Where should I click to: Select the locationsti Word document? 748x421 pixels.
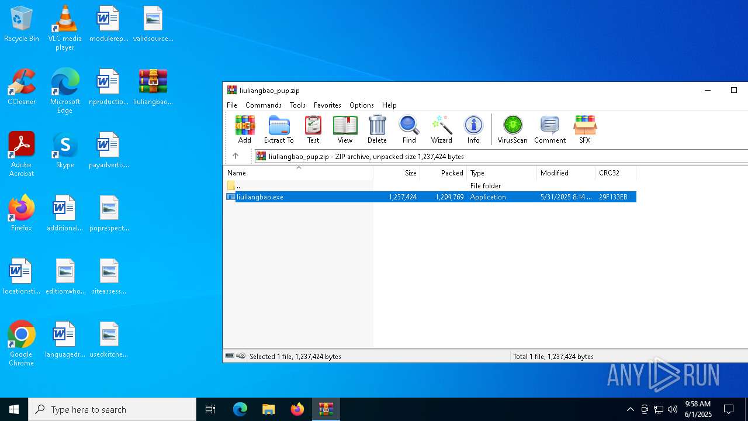coord(22,277)
